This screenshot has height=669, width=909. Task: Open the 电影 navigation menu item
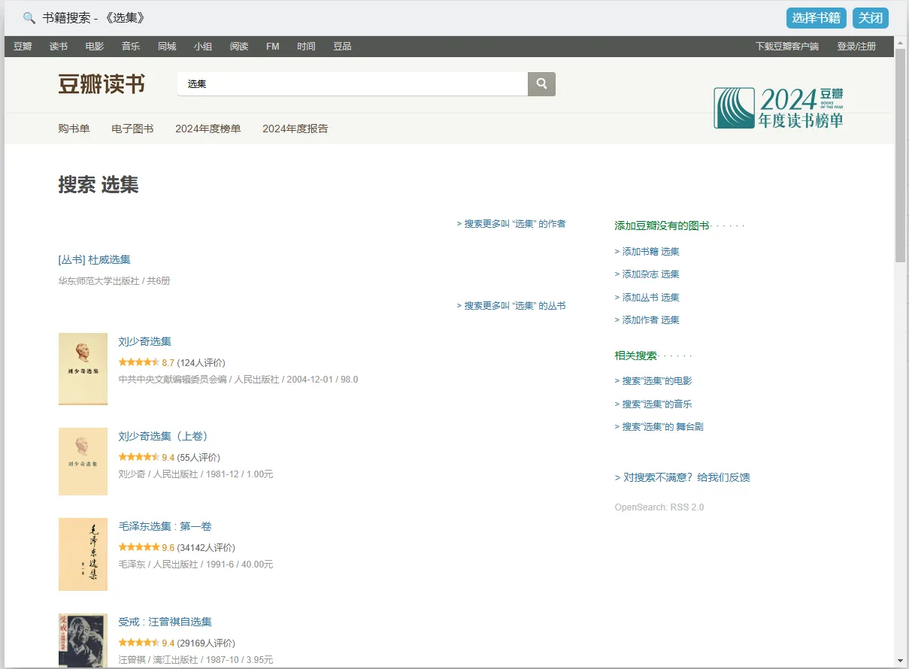coord(93,46)
